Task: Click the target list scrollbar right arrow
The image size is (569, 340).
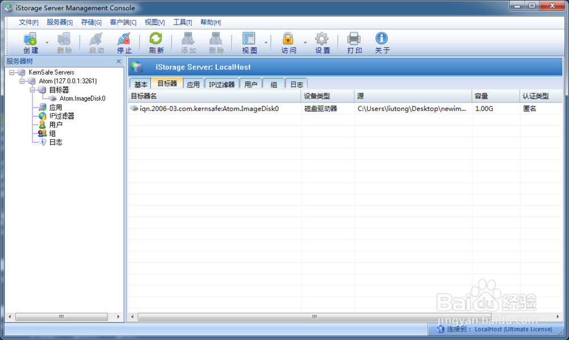Action: pos(558,317)
